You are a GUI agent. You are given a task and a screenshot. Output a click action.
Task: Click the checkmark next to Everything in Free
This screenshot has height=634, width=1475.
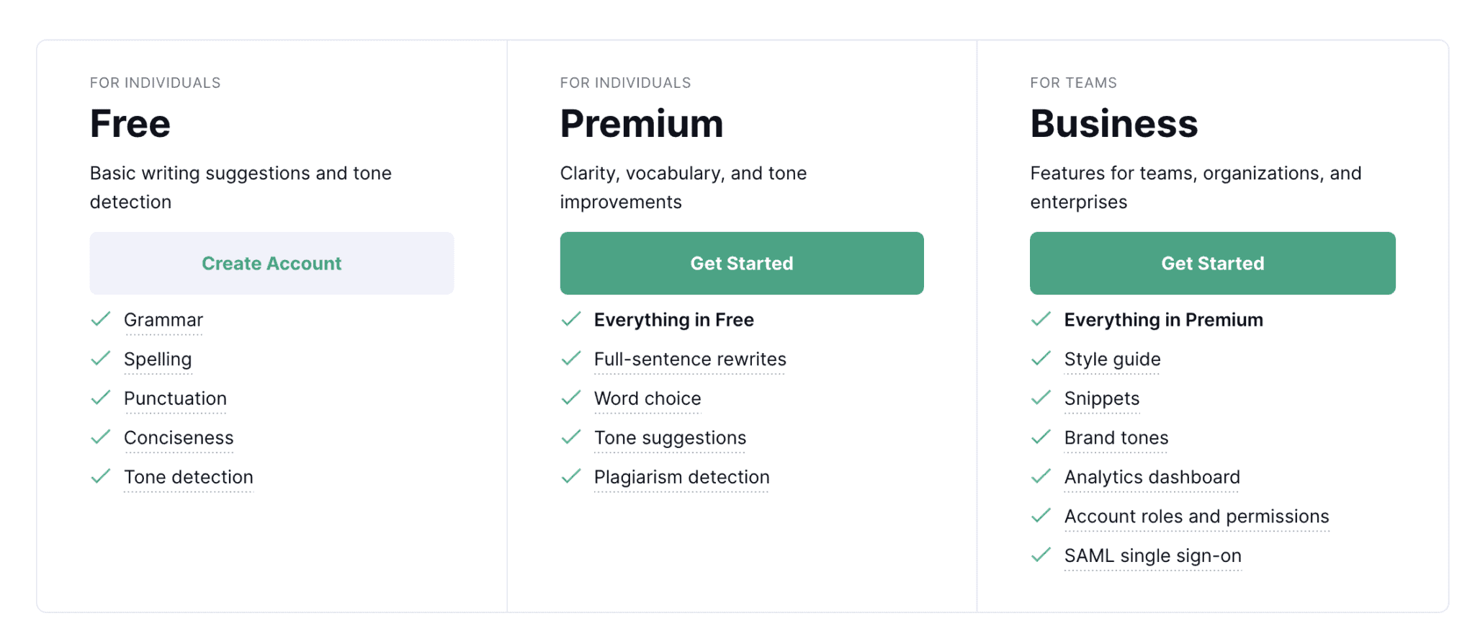[x=571, y=319]
